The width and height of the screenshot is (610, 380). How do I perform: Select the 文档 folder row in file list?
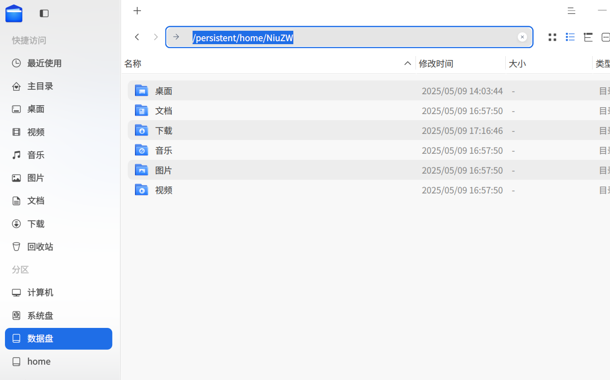coord(369,111)
